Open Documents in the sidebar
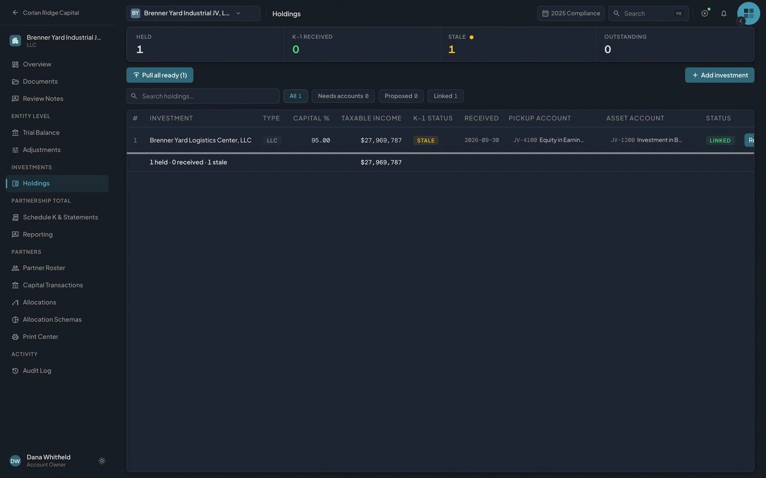 (57, 81)
